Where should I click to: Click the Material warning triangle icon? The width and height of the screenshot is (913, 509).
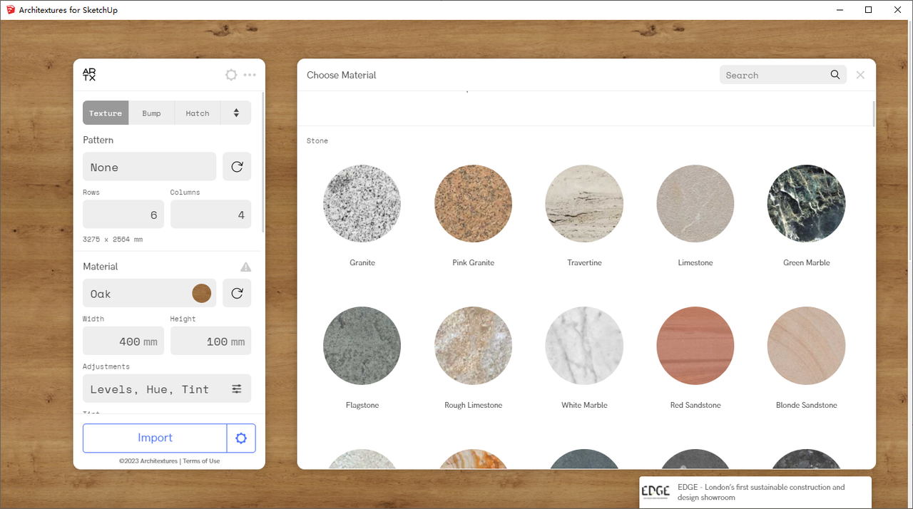[x=246, y=267]
